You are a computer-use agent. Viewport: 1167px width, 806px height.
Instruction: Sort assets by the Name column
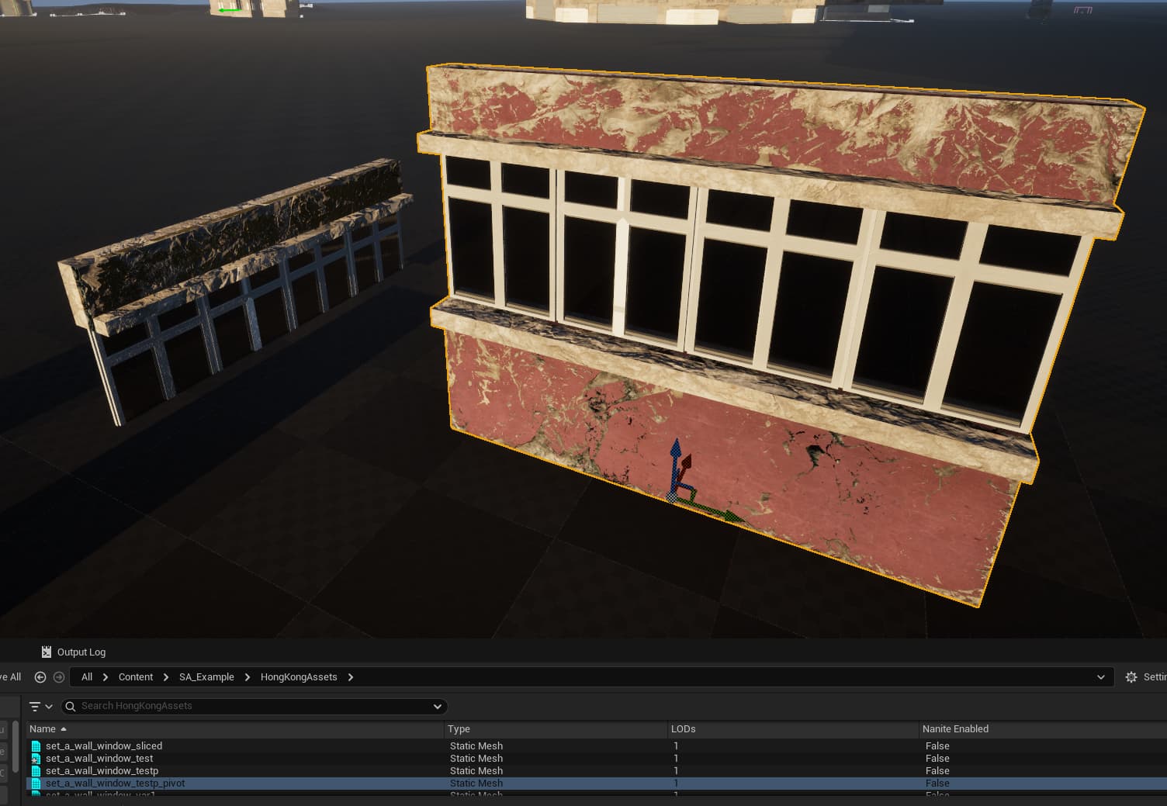(x=43, y=729)
